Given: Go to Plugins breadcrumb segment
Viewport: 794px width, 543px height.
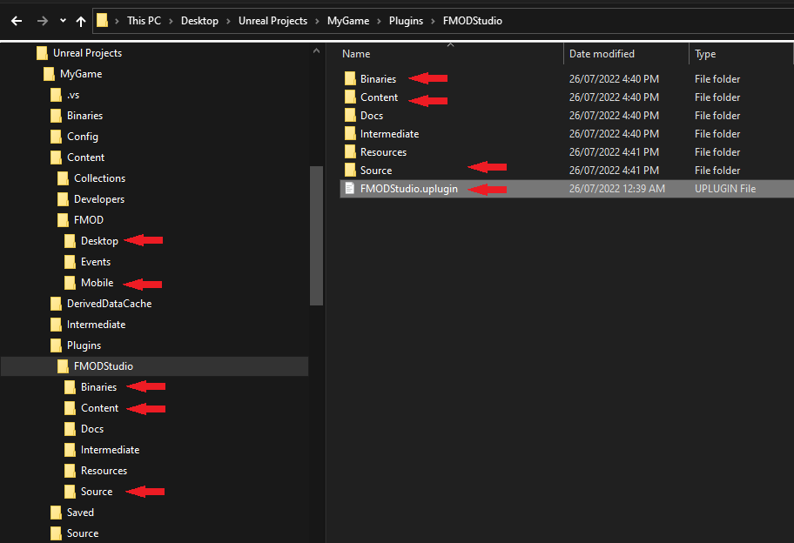Looking at the screenshot, I should point(406,21).
